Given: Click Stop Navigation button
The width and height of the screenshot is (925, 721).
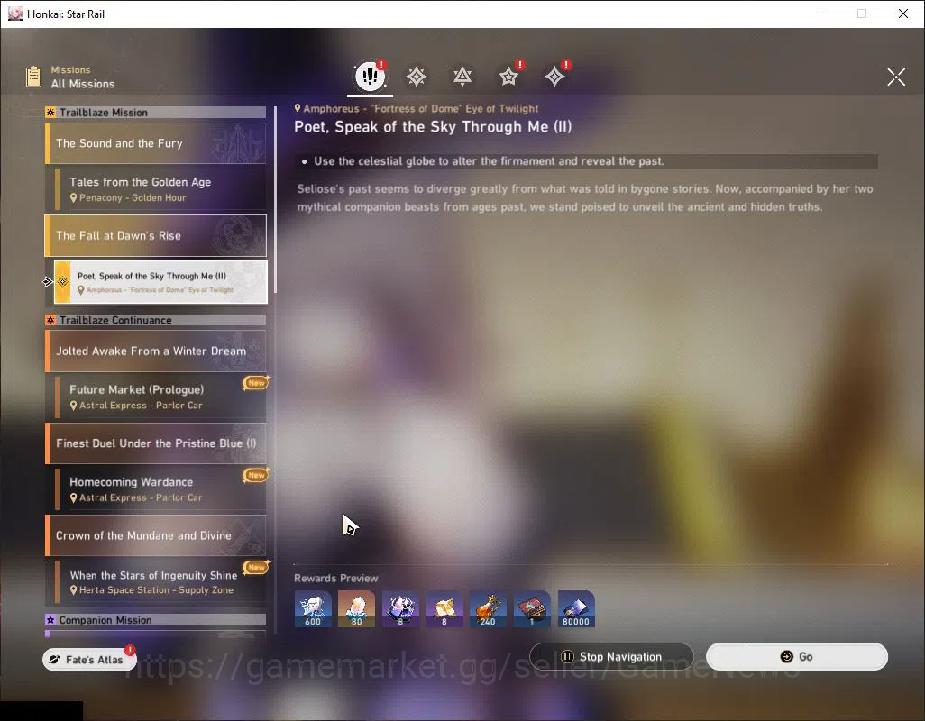Looking at the screenshot, I should [611, 657].
